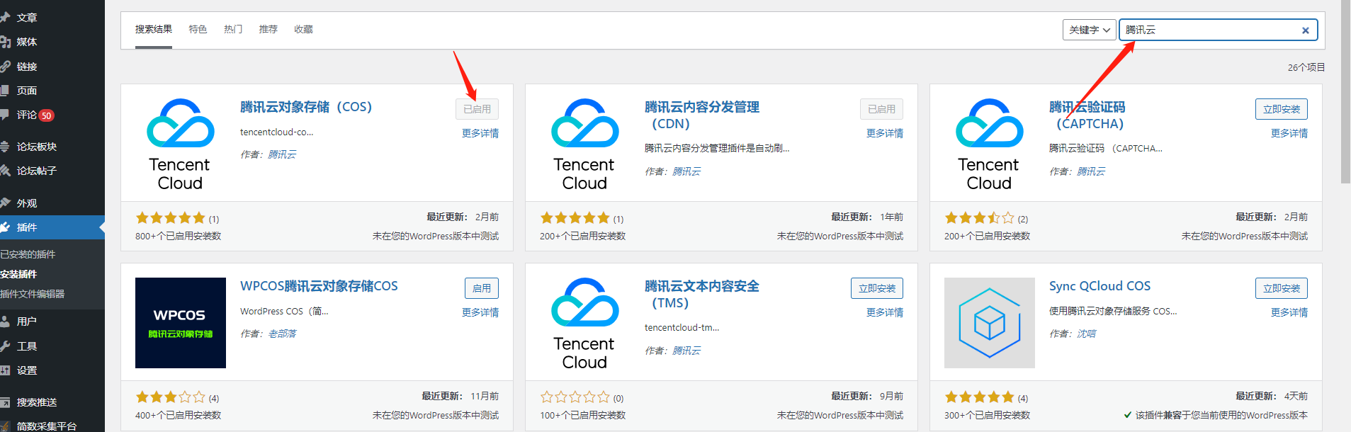
Task: Open 工具 (Tools) in the sidebar
Action: tap(27, 346)
